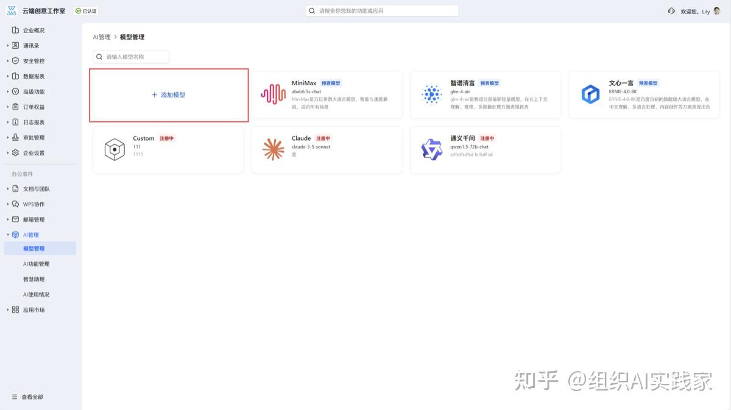Expand the 应用市场 tree arrow
This screenshot has width=731, height=410.
click(8, 309)
